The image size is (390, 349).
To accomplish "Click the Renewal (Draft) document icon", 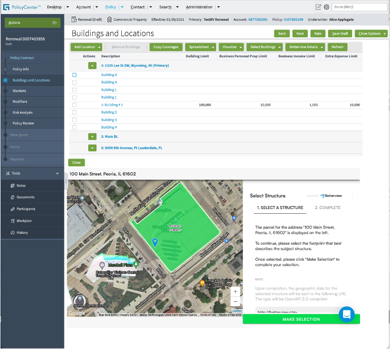I will (x=74, y=20).
